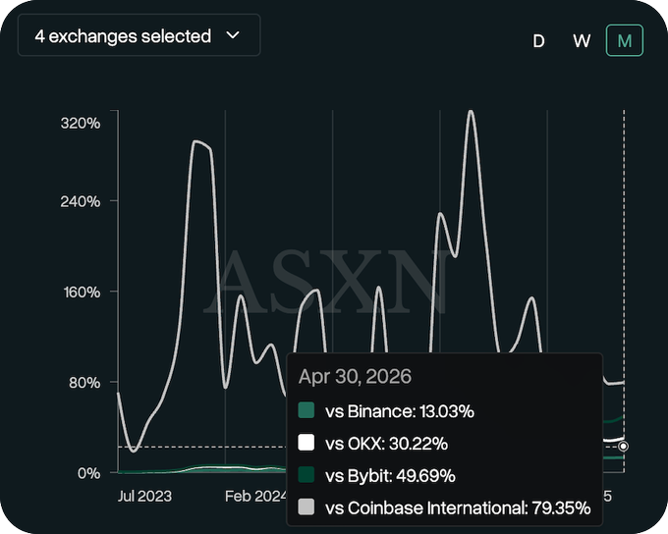Click the Jul 2023 x-axis label
This screenshot has height=534, width=668.
click(144, 496)
